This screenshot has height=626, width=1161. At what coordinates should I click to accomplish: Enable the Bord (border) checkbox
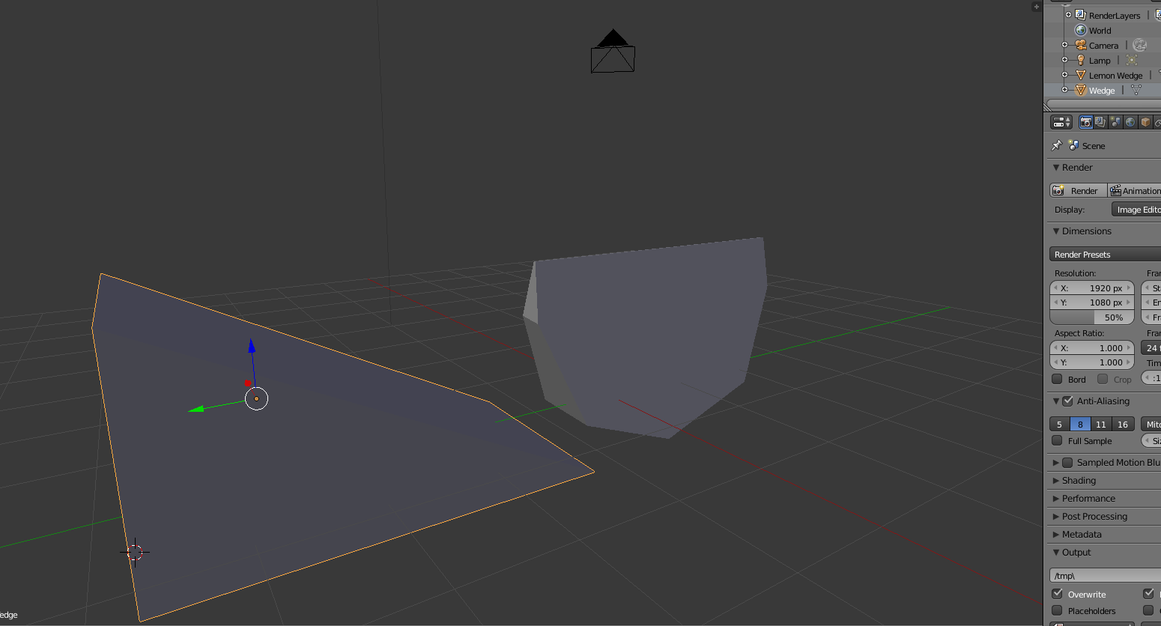tap(1057, 379)
